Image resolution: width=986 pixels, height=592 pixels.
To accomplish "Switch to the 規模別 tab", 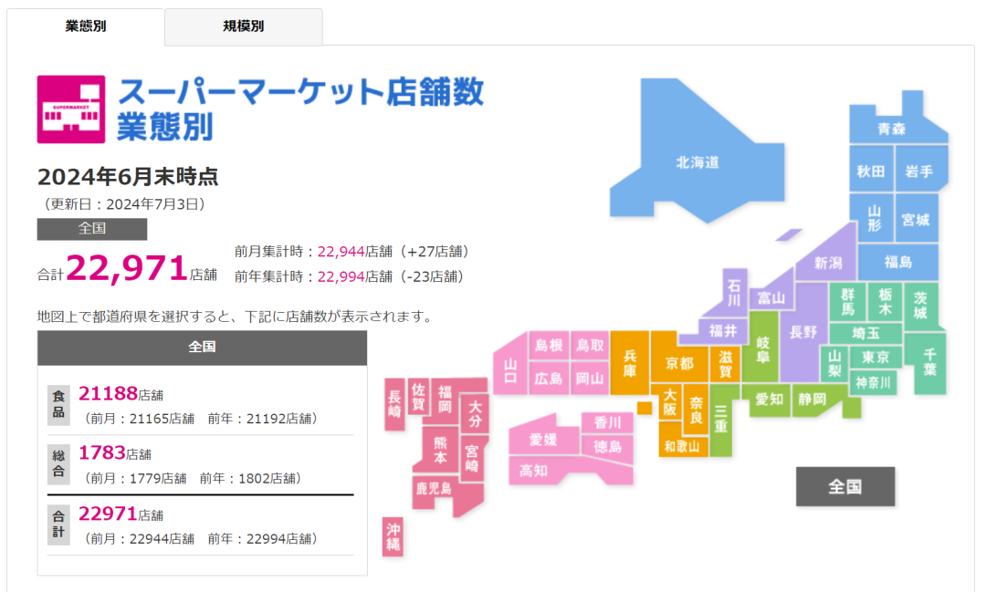I will pyautogui.click(x=243, y=26).
